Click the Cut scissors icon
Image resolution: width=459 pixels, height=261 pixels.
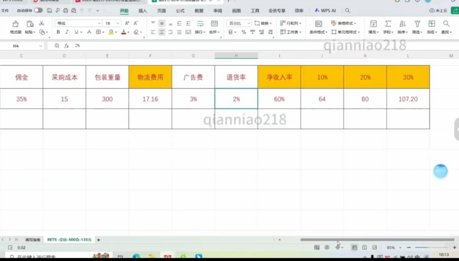(41, 23)
